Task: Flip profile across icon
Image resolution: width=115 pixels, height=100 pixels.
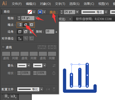Action: point(54,89)
